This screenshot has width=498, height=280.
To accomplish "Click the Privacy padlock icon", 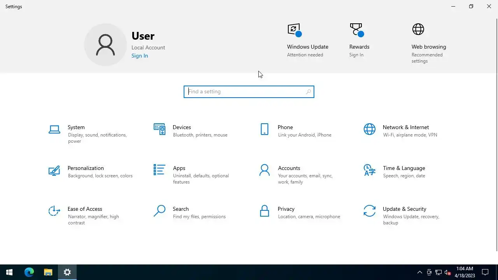I will point(265,211).
